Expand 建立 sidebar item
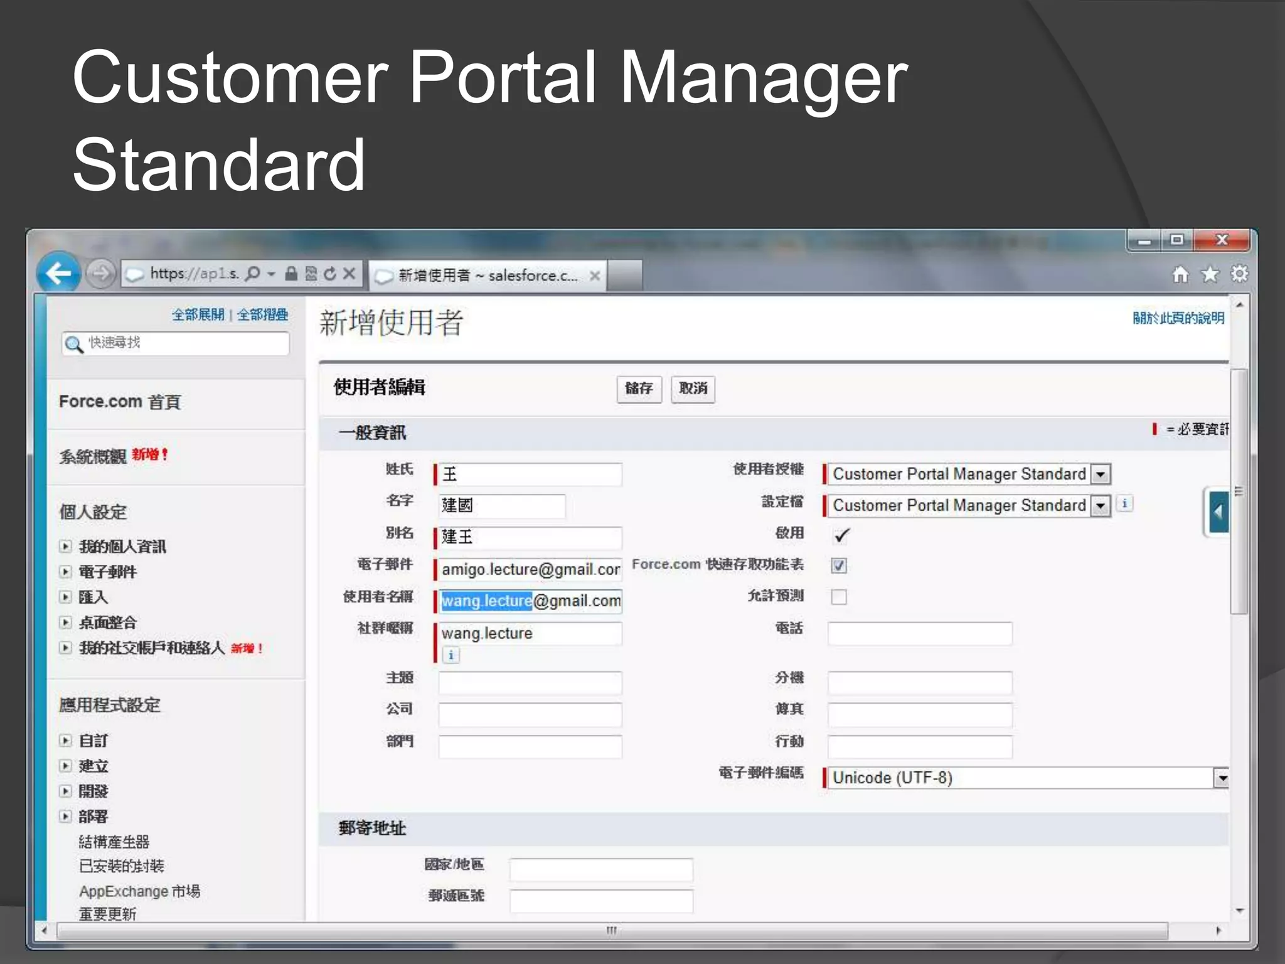The image size is (1285, 964). pyautogui.click(x=65, y=766)
